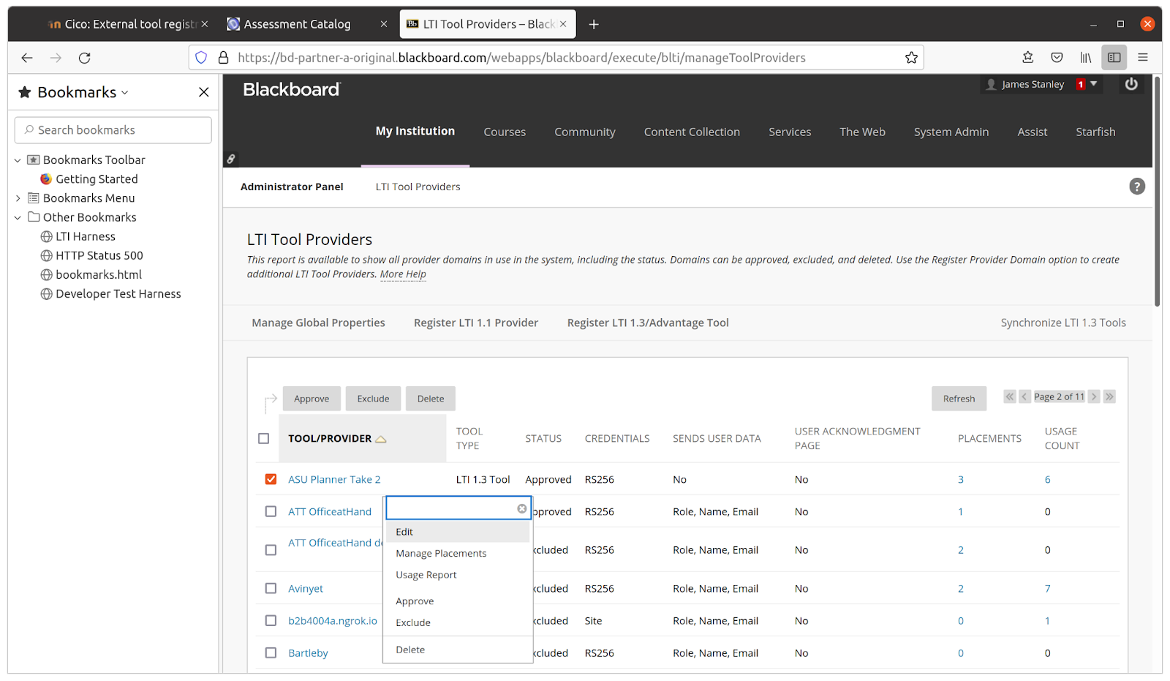
Task: Click the Search bookmarks field
Action: [x=113, y=130]
